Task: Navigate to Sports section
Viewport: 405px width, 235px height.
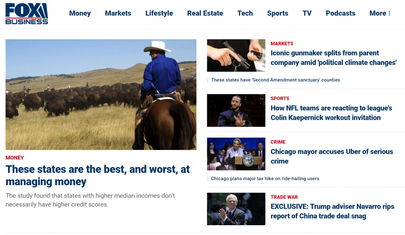Action: click(277, 13)
